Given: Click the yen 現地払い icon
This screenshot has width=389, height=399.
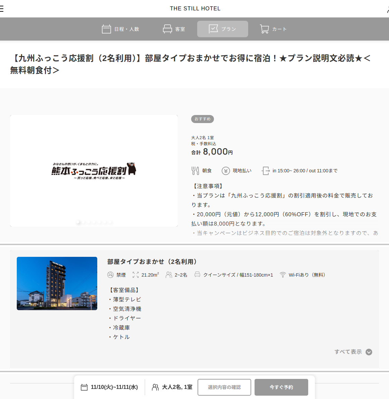Looking at the screenshot, I should pyautogui.click(x=226, y=171).
